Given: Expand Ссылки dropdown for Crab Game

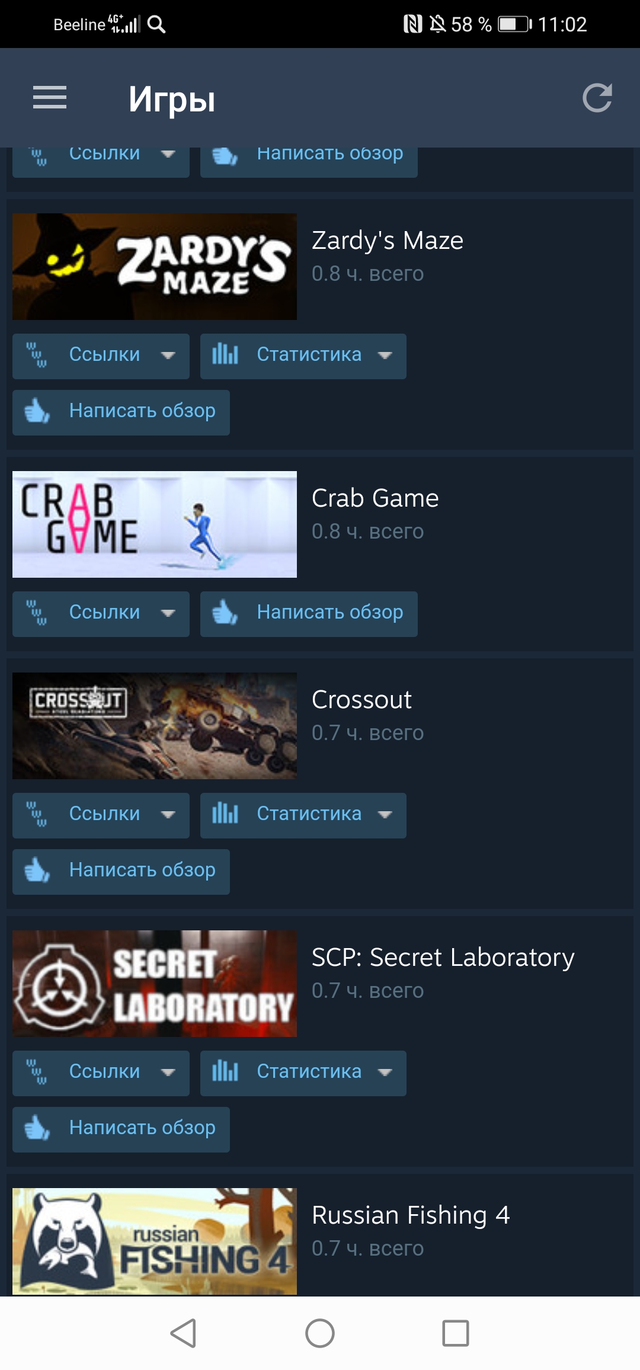Looking at the screenshot, I should click(x=101, y=614).
